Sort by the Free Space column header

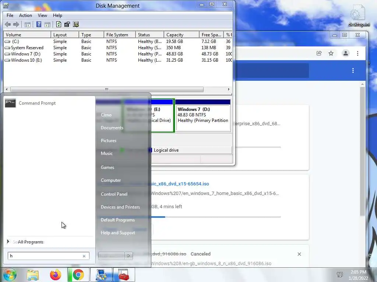point(211,35)
